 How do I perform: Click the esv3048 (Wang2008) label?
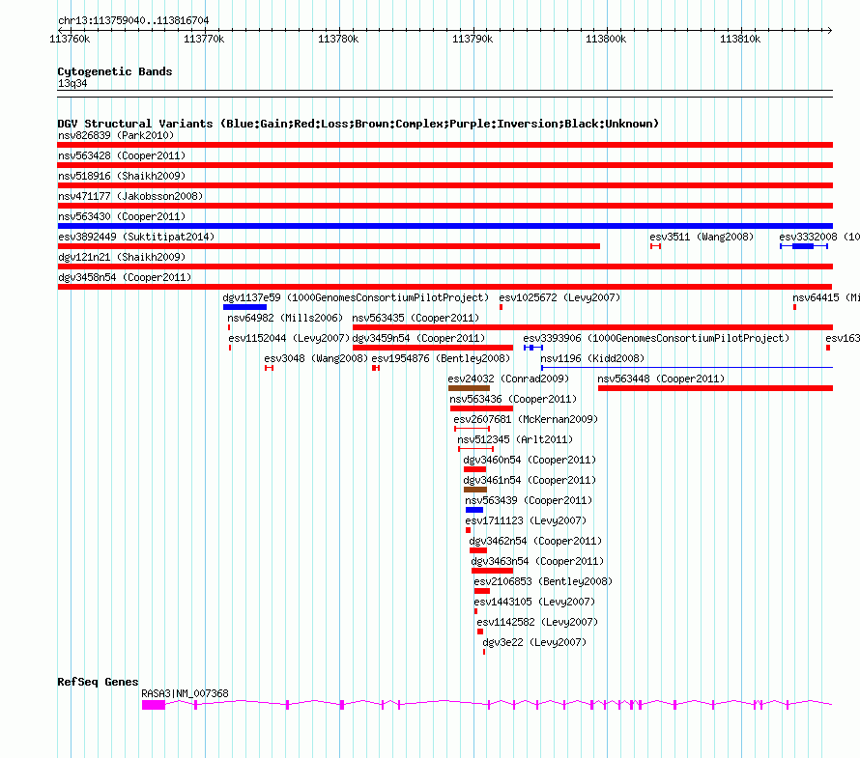click(x=316, y=358)
